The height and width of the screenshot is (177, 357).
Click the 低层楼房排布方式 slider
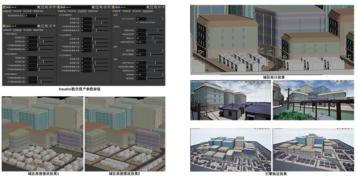click(x=46, y=16)
